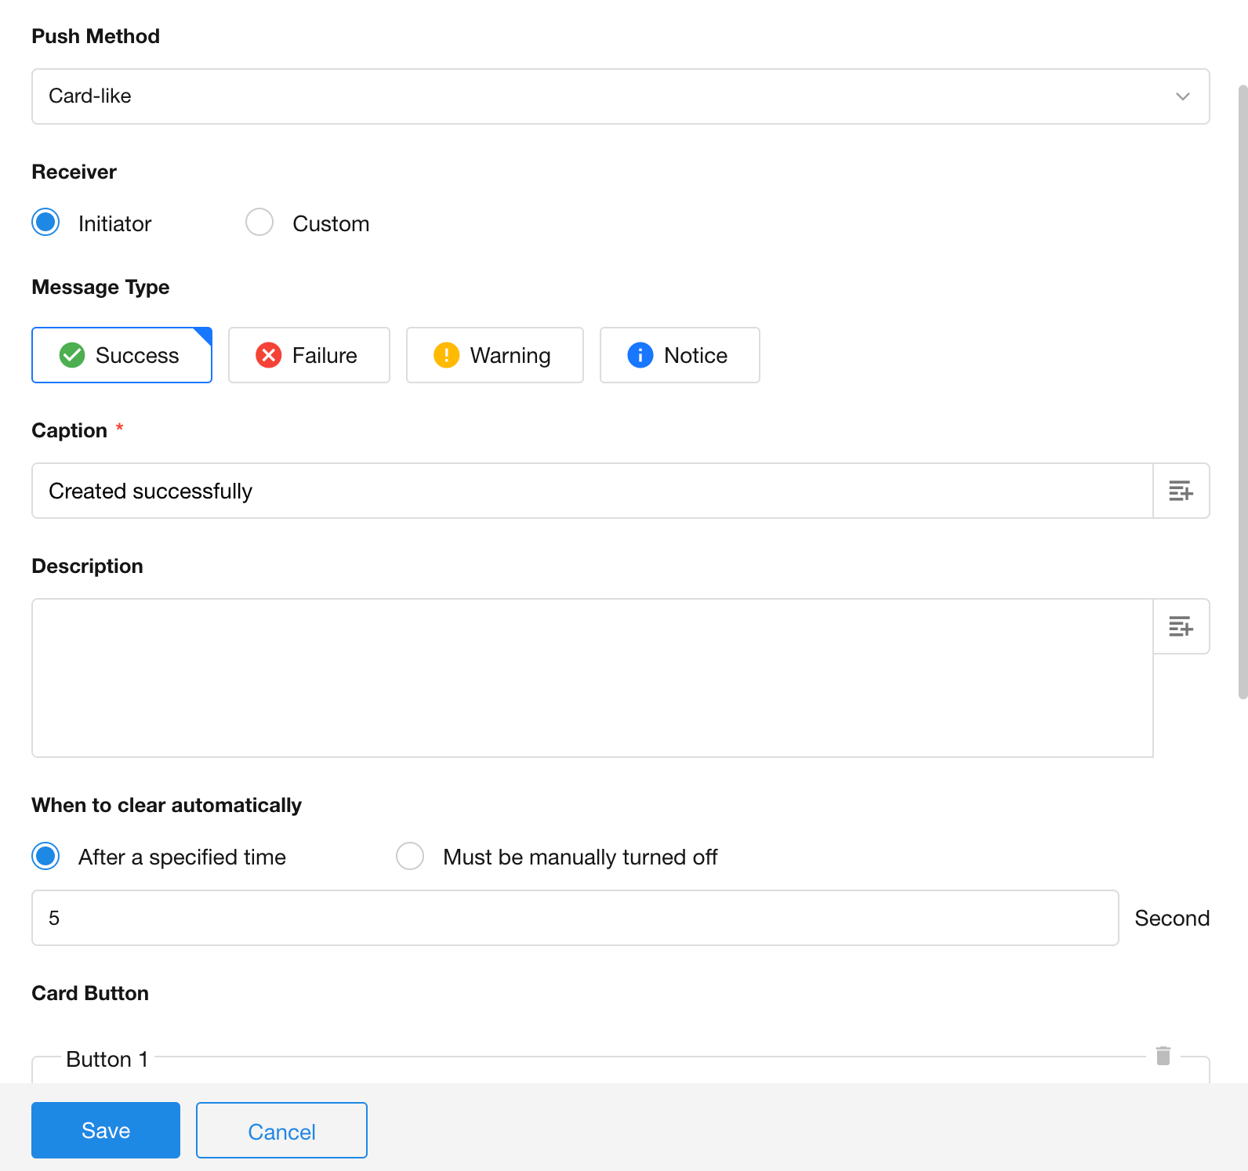The image size is (1248, 1171).
Task: Click the insert-field icon beside Description
Action: tap(1181, 626)
